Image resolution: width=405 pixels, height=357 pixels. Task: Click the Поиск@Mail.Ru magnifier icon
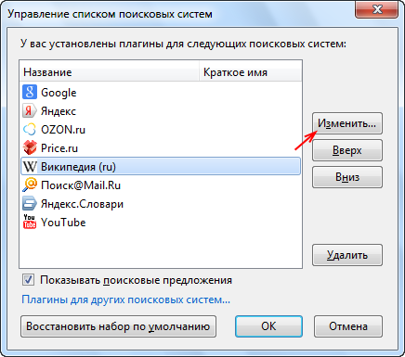pyautogui.click(x=30, y=185)
